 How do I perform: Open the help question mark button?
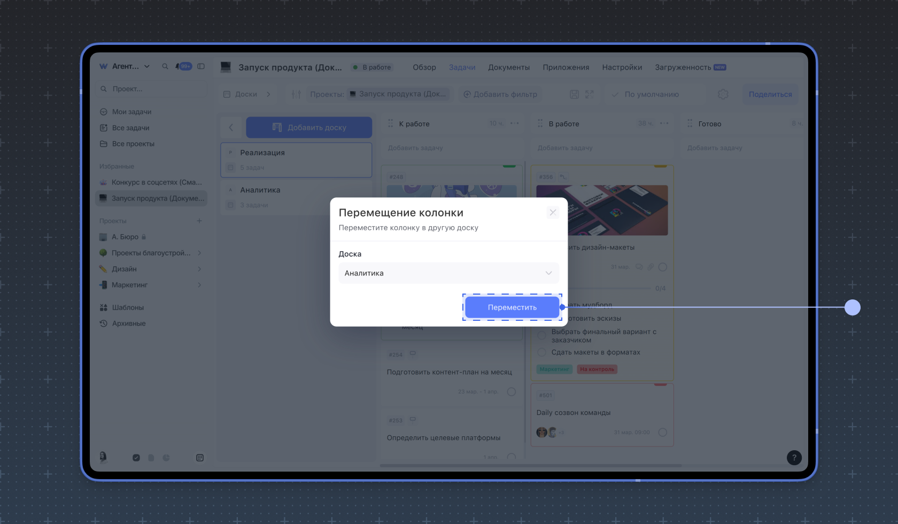click(x=794, y=457)
